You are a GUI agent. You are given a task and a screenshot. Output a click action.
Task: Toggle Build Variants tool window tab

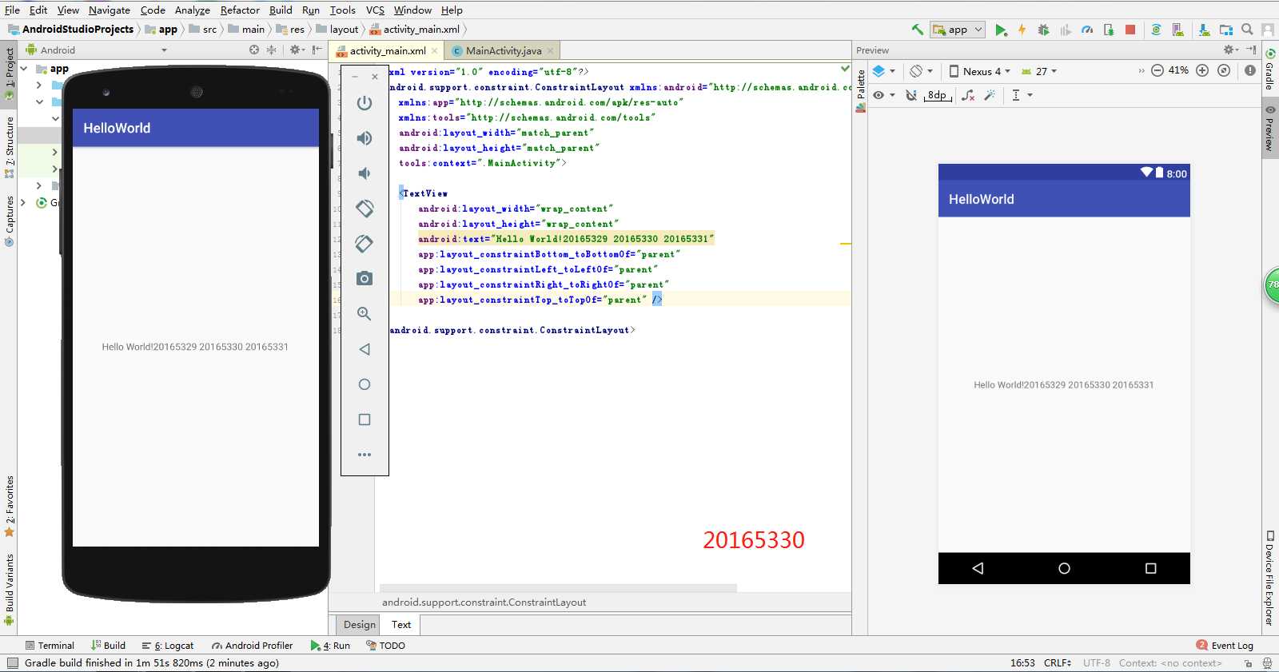[9, 589]
